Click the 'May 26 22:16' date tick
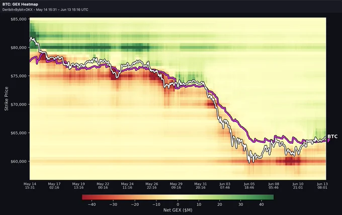Image resolution: width=342 pixels, height=215 pixels. pyautogui.click(x=152, y=185)
